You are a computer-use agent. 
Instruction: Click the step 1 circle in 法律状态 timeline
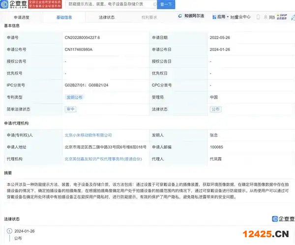(9, 231)
